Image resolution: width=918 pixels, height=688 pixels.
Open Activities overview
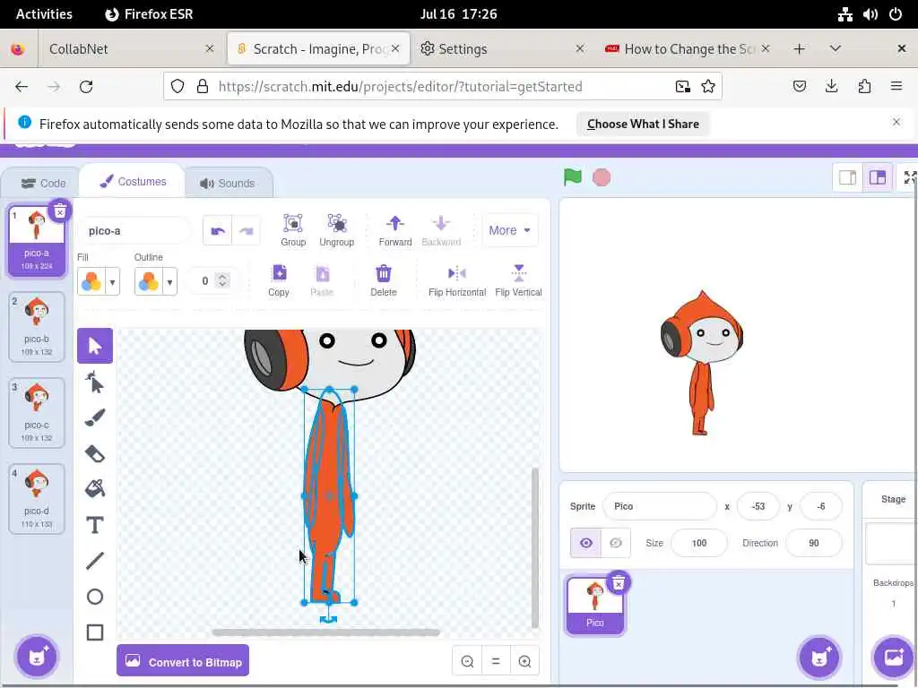point(44,14)
